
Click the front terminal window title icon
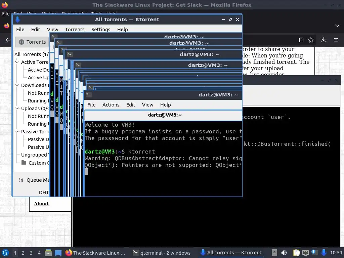[88, 94]
